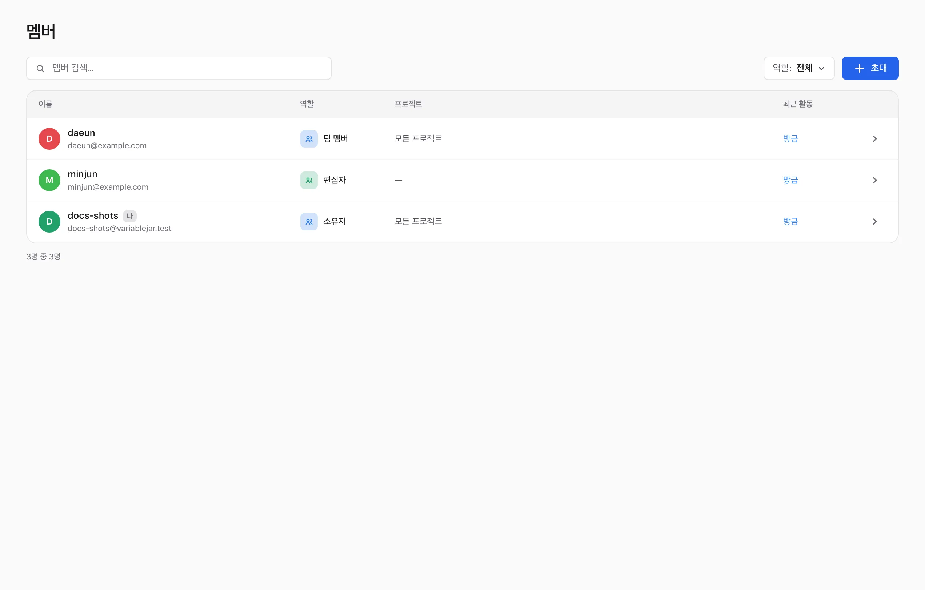Click the 최근 활동 column header
The image size is (925, 590).
(x=798, y=104)
